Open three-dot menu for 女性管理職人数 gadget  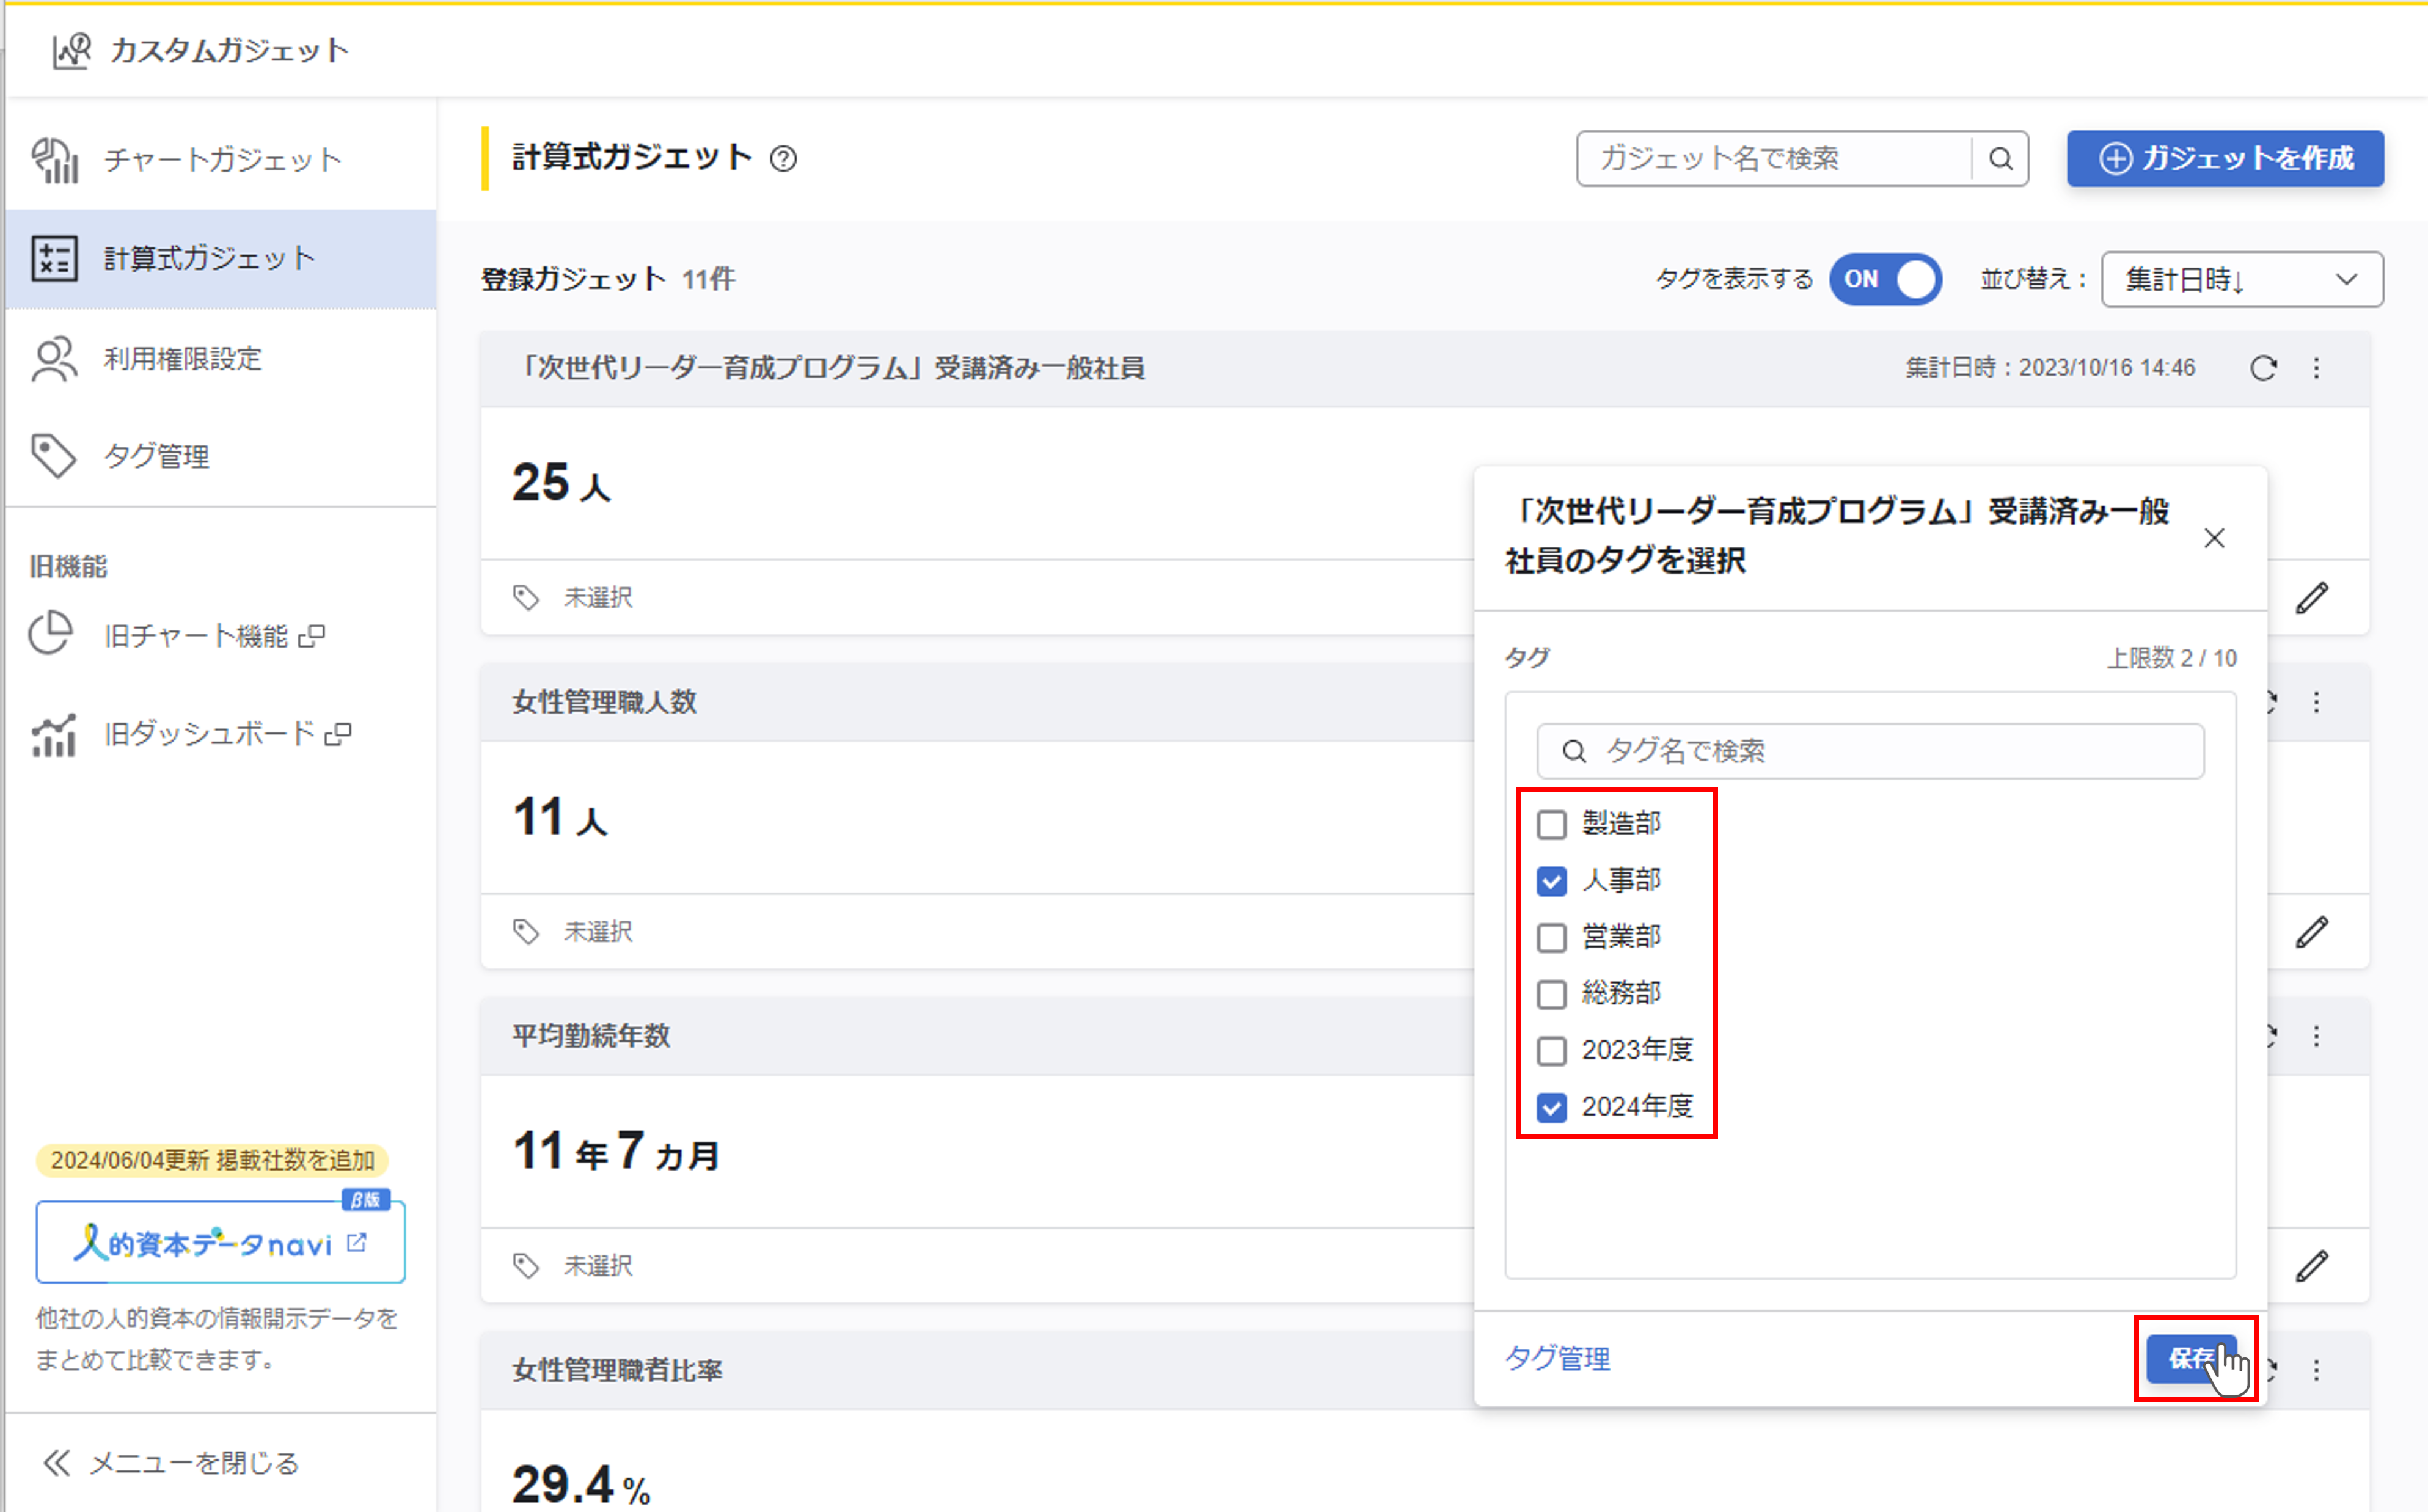[2316, 702]
